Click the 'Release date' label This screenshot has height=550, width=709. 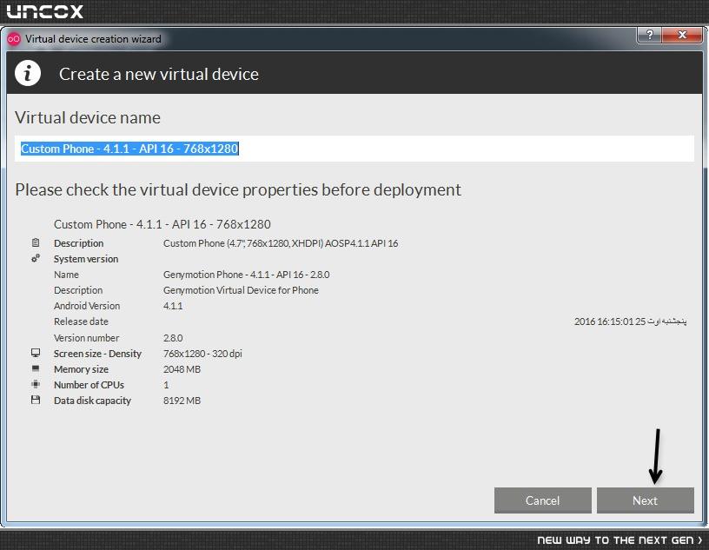81,321
